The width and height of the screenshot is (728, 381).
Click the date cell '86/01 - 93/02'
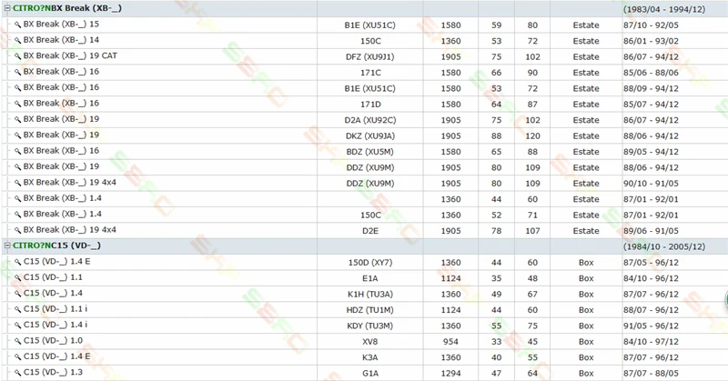pos(651,41)
